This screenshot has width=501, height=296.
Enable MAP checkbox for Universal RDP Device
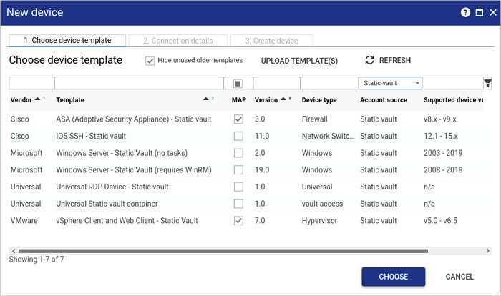coord(238,187)
